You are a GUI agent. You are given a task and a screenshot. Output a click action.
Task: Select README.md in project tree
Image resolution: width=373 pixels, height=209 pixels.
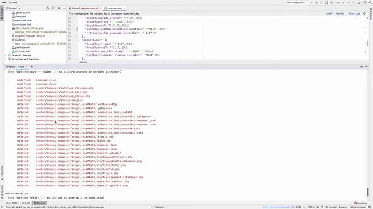click(x=22, y=51)
